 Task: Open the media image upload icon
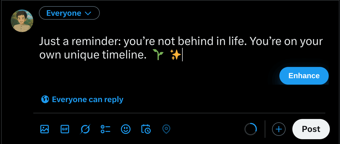pyautogui.click(x=45, y=129)
